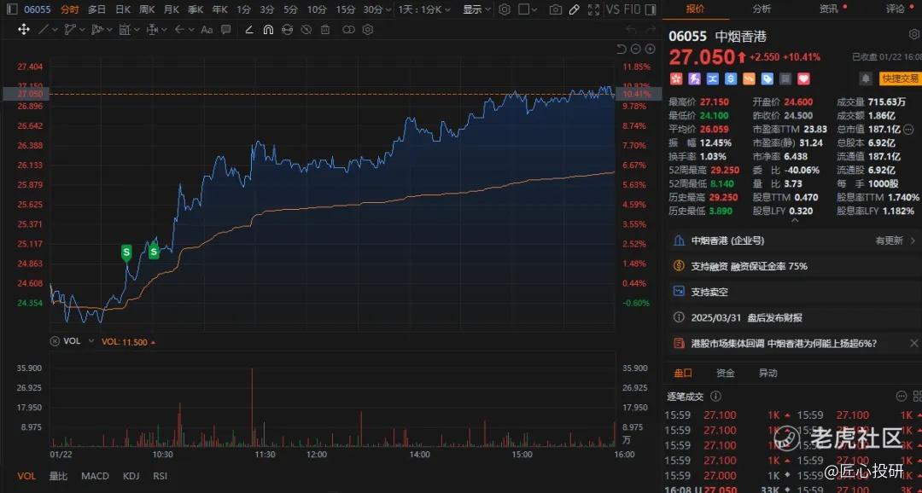Expand polyline tool options arrow

(82, 30)
